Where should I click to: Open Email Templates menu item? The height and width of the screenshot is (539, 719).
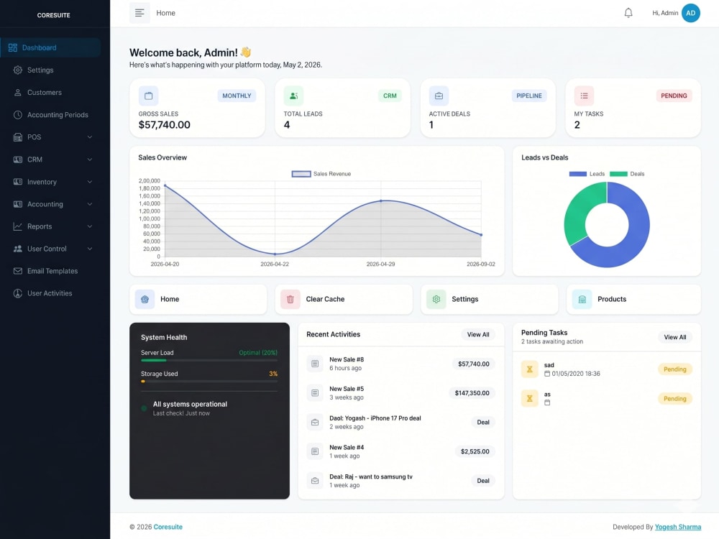tap(50, 271)
